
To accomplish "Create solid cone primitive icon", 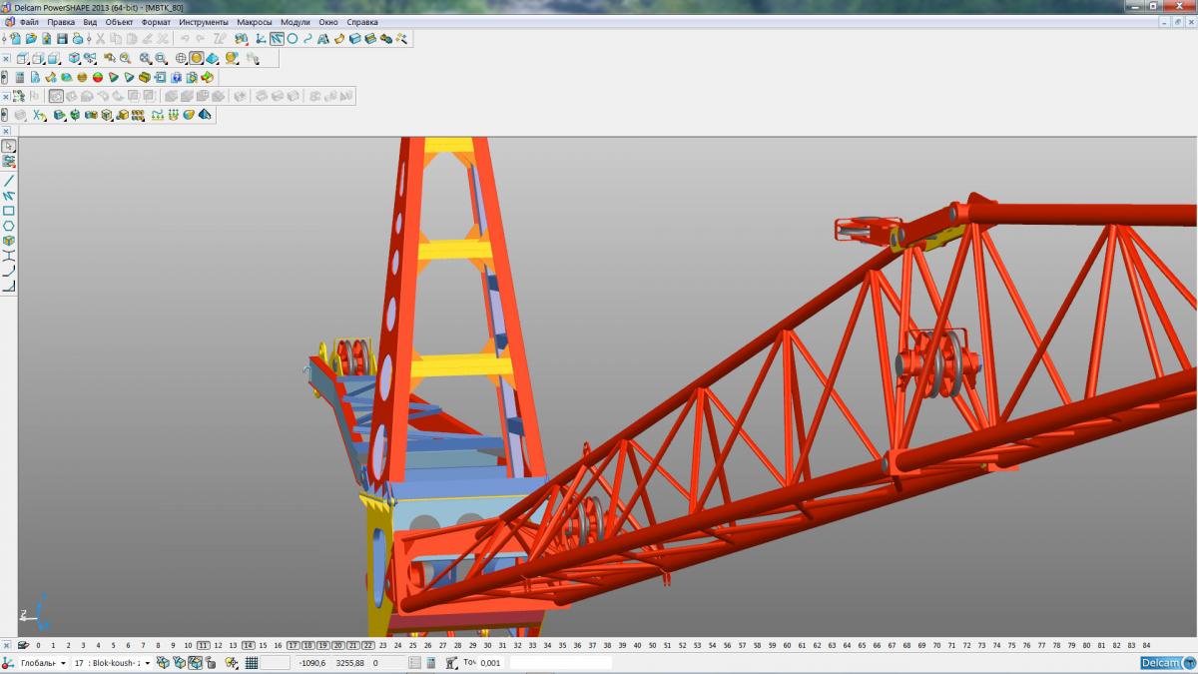I will (x=113, y=77).
